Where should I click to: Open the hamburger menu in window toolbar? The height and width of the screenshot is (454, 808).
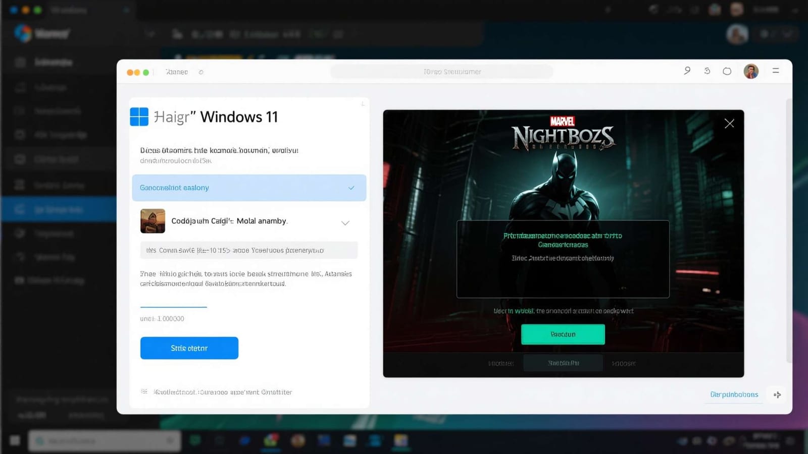(776, 71)
